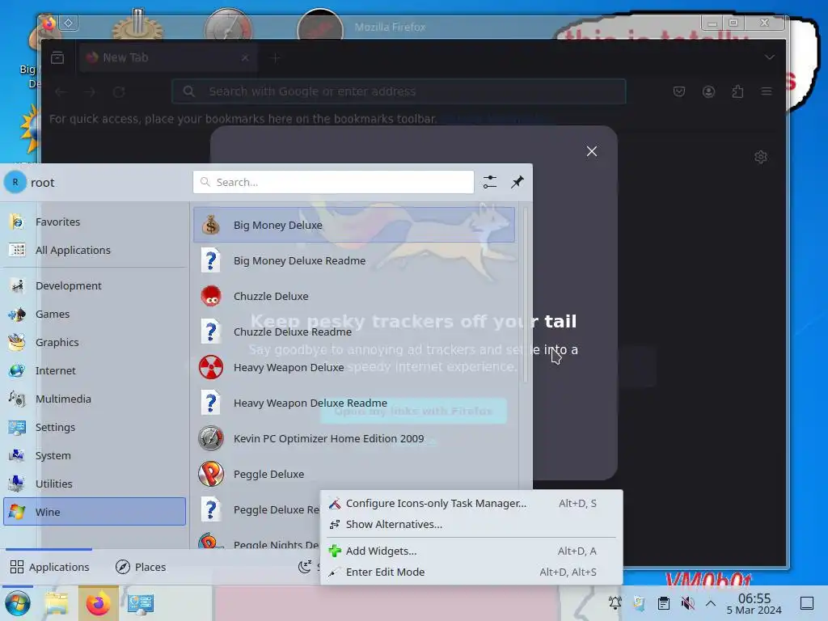
Task: Open the notifications bell in the tray
Action: [x=615, y=603]
